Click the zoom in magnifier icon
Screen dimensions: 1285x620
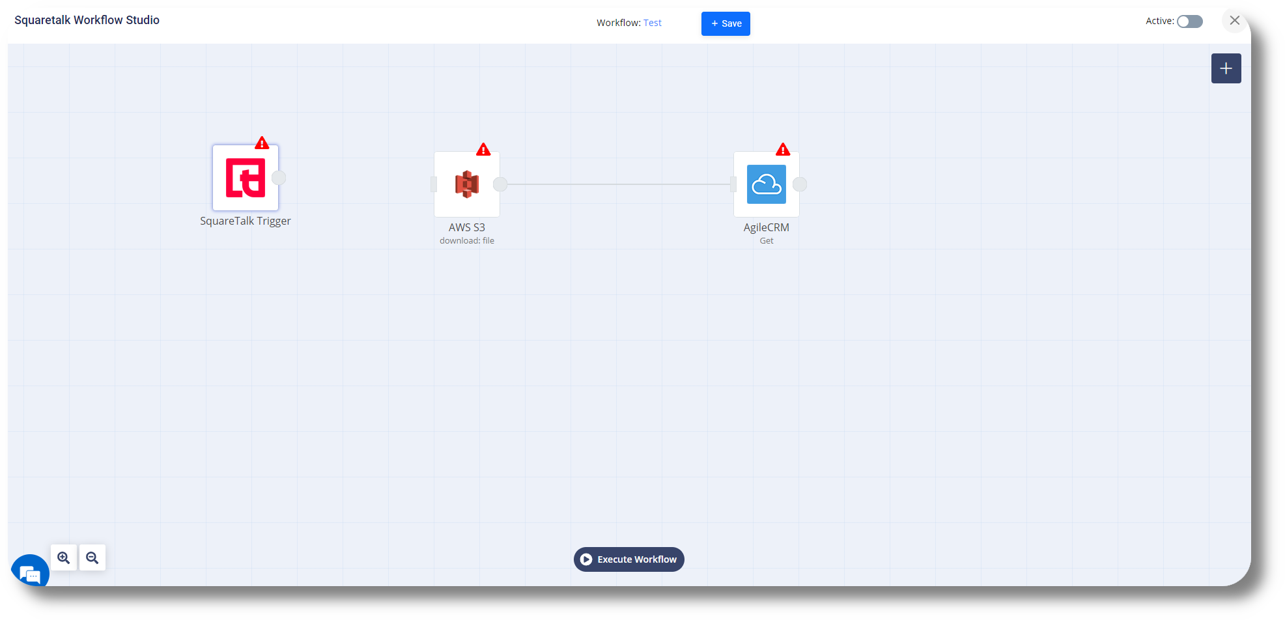click(x=64, y=558)
